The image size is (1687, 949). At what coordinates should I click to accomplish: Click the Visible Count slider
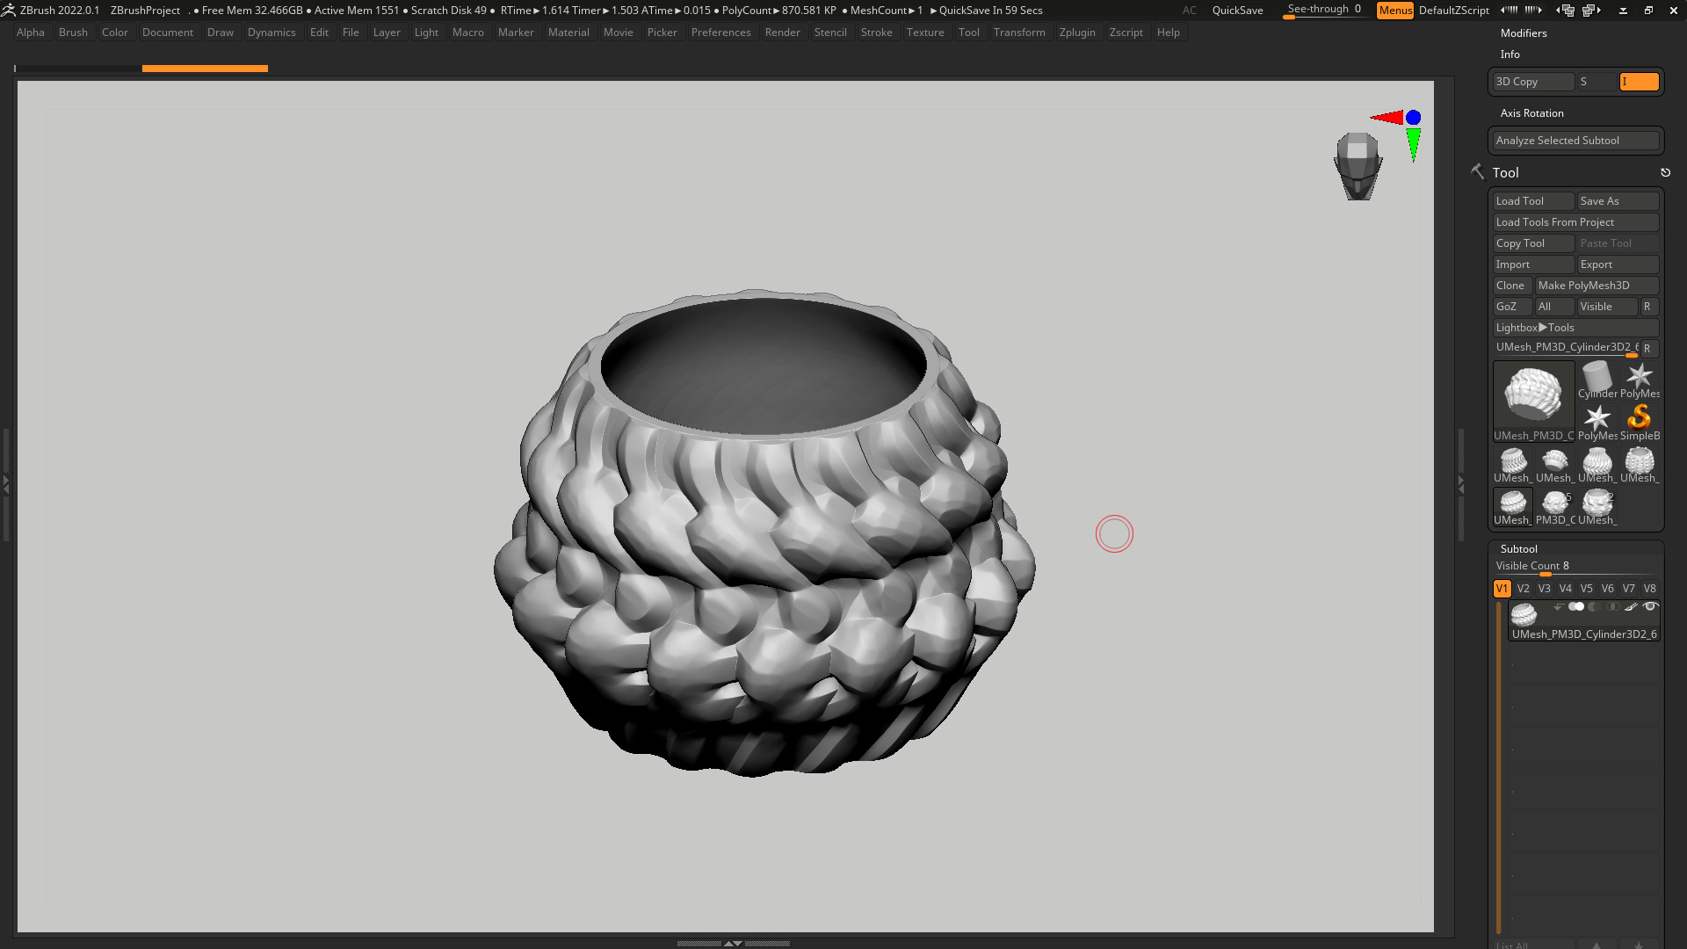tap(1575, 567)
